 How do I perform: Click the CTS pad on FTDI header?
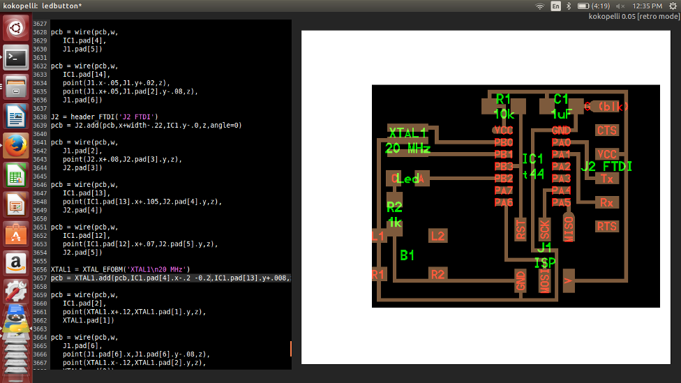[x=607, y=130]
